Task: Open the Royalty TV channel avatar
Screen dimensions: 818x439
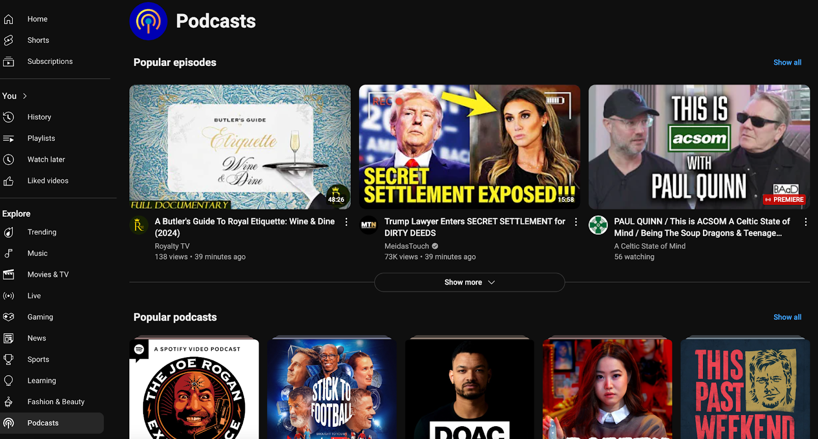Action: [x=139, y=225]
